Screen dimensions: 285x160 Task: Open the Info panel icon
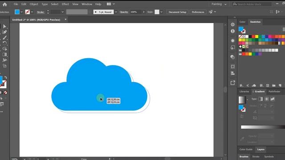(232, 31)
